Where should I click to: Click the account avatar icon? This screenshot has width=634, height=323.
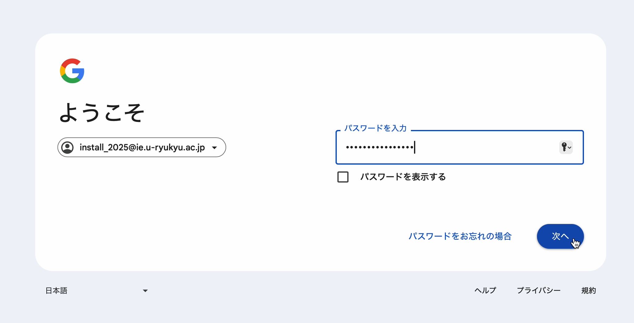67,147
